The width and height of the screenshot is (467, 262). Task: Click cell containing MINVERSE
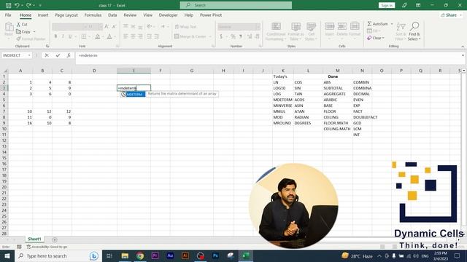click(282, 106)
